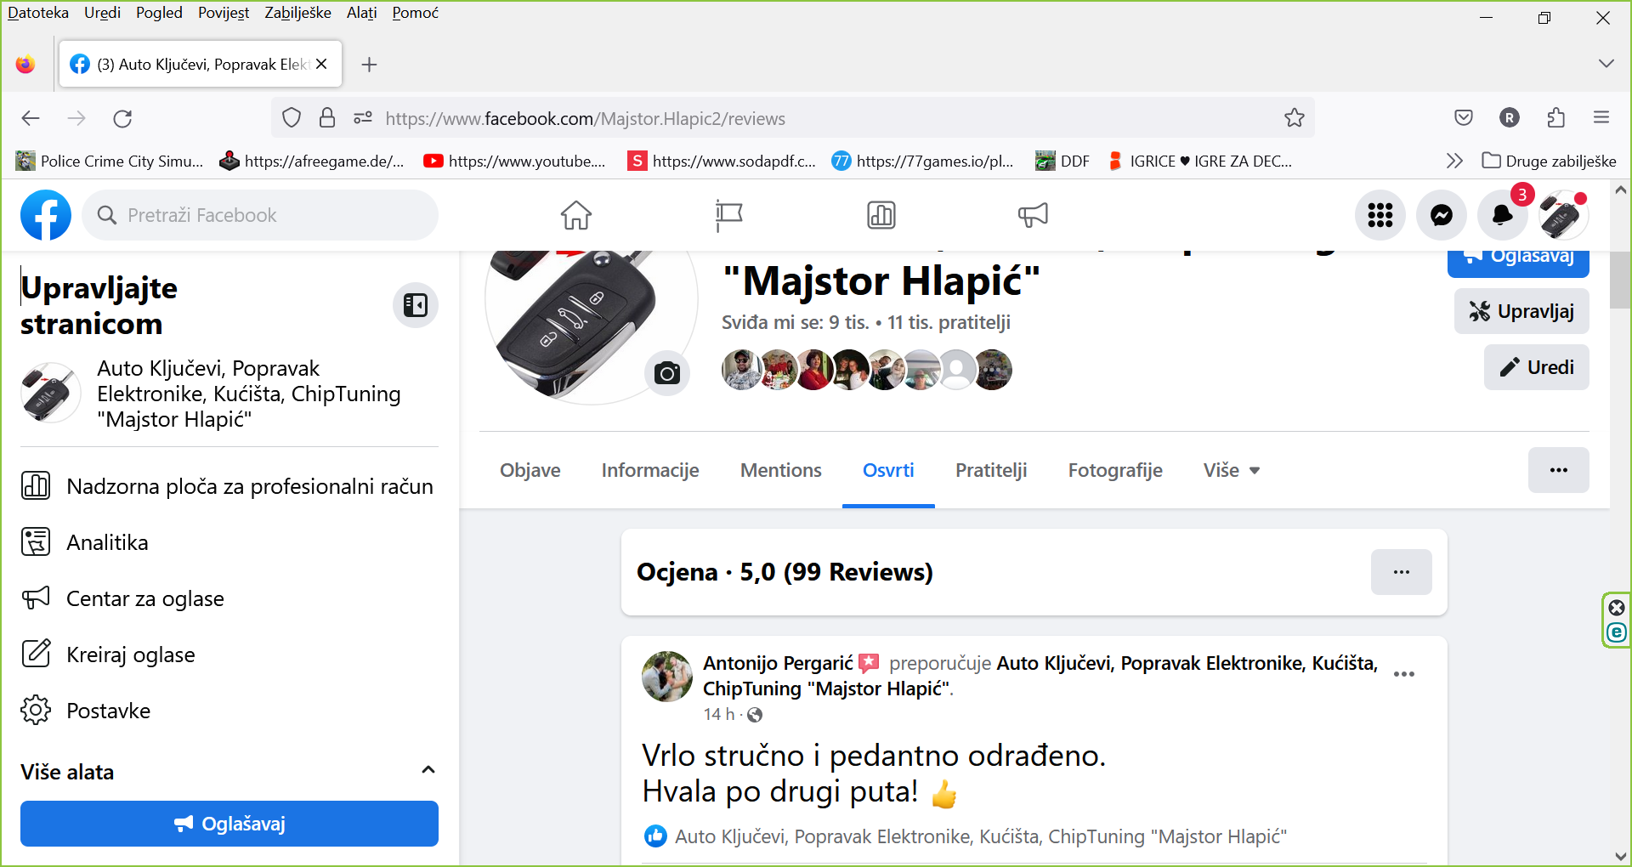Open the Firefox hamburger menu

point(1601,118)
